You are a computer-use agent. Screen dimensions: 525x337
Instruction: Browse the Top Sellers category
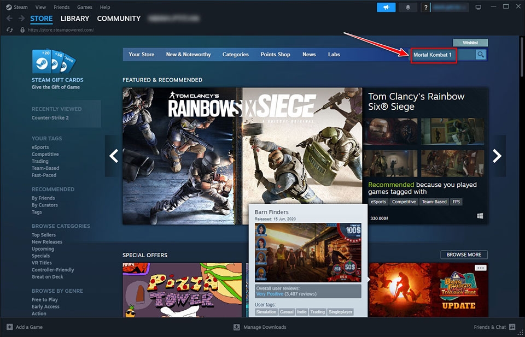[x=44, y=235]
